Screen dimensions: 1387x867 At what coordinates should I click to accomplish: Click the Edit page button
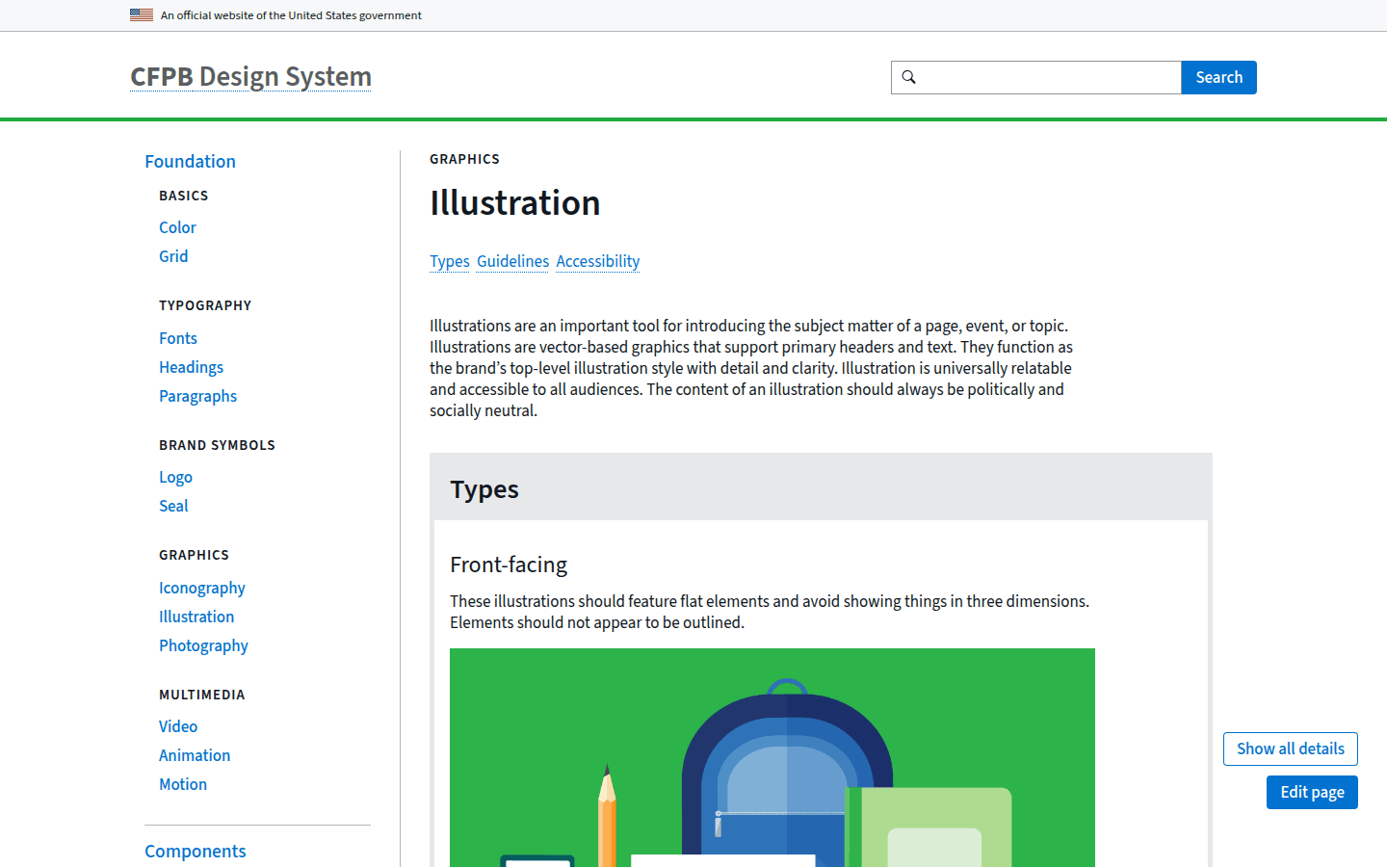[1312, 792]
